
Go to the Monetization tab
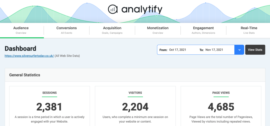(x=158, y=30)
